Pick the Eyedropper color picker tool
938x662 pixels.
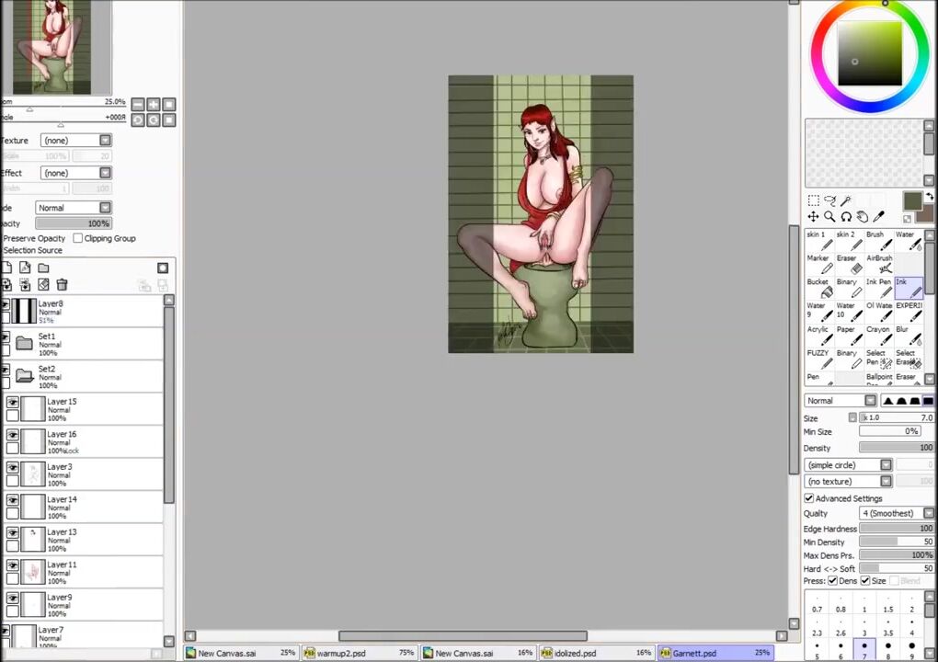point(878,217)
